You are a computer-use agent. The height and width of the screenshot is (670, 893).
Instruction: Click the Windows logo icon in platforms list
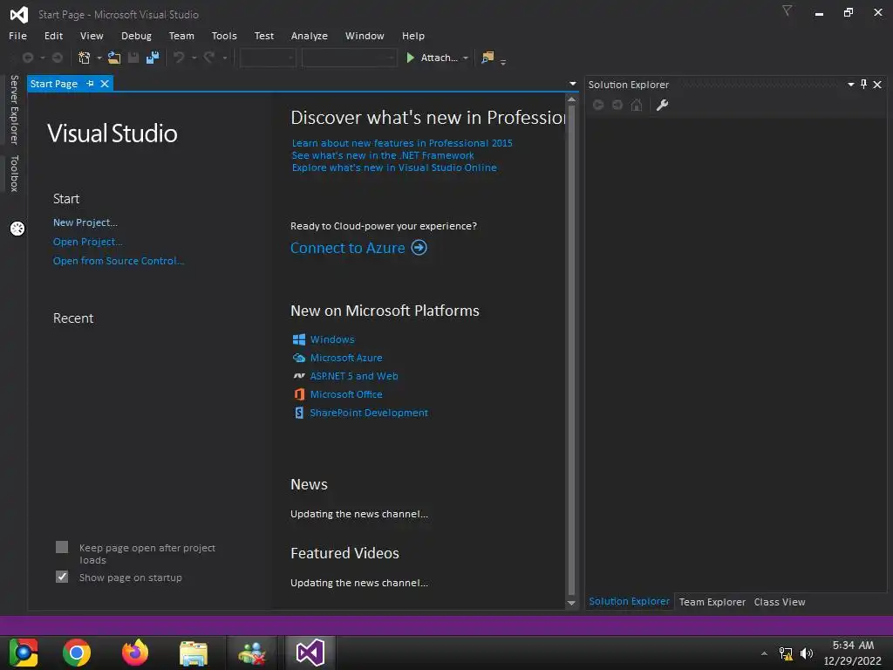coord(299,339)
